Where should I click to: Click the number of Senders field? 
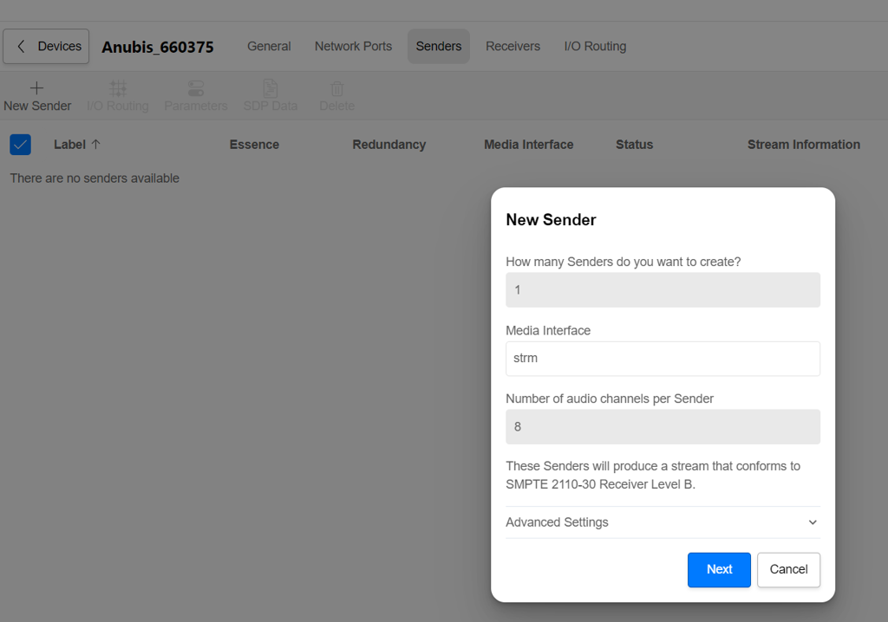coord(663,290)
